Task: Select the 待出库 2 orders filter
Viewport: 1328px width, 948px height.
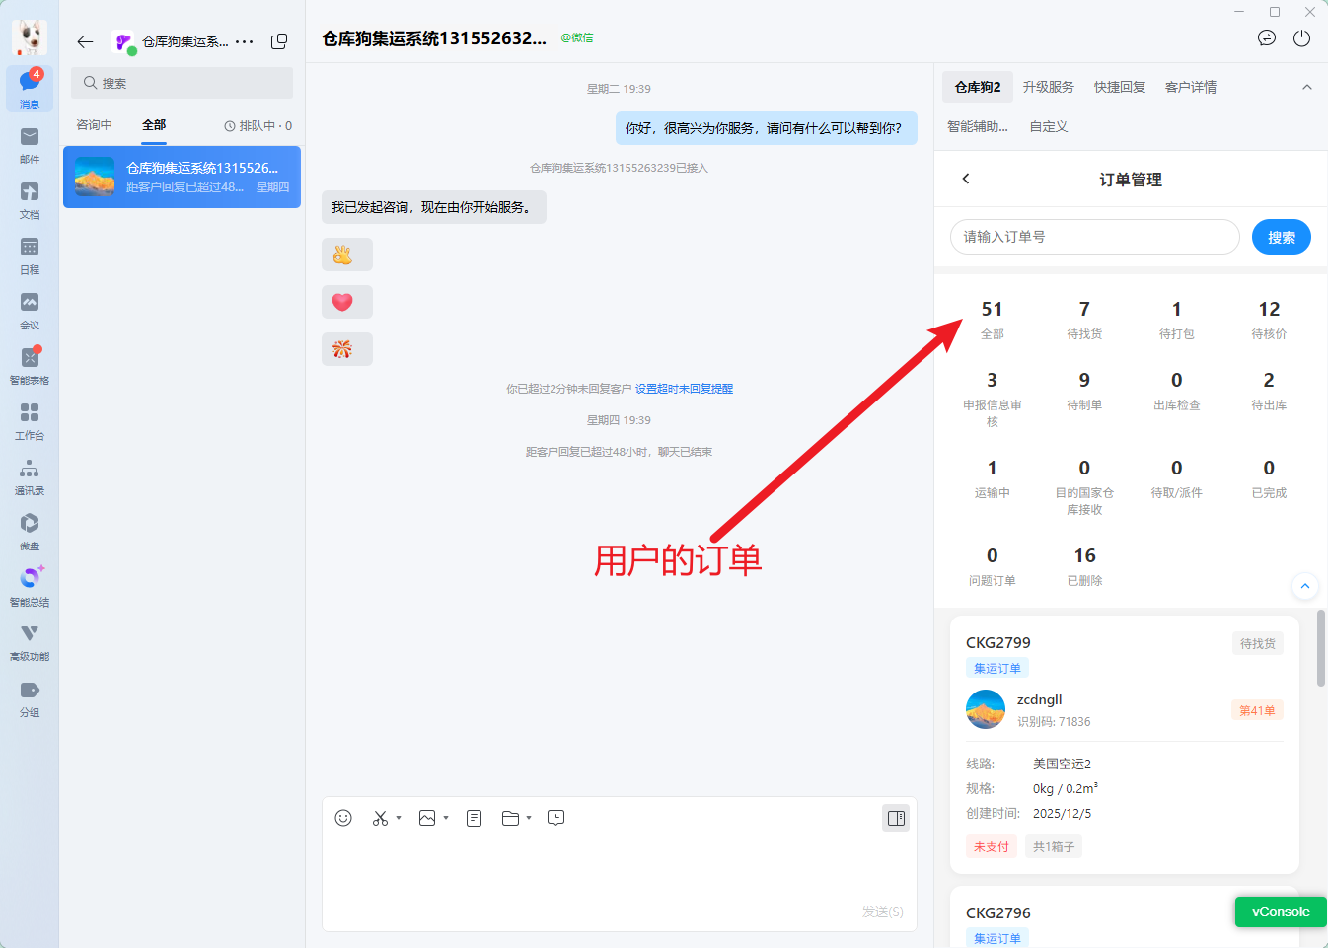Action: point(1269,392)
